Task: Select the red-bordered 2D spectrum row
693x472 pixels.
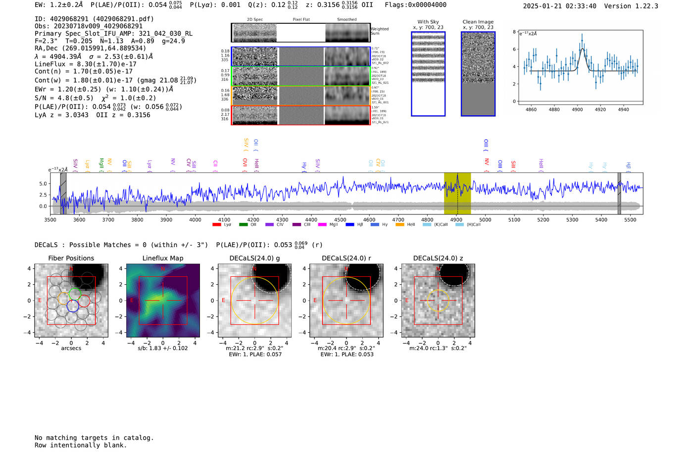Action: click(301, 115)
